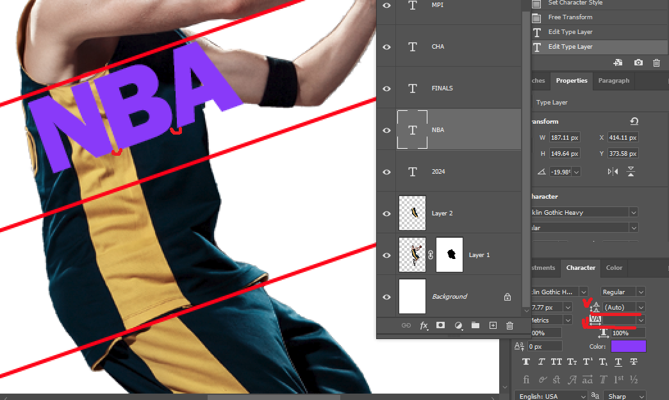Hide the FINALS text layer
Viewport: 669px width, 400px height.
coord(386,89)
